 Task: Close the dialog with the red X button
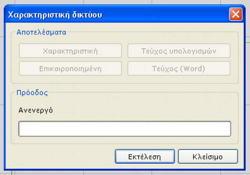[235, 15]
